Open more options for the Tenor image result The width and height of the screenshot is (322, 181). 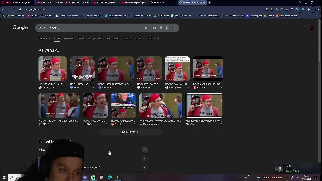[x=93, y=87]
